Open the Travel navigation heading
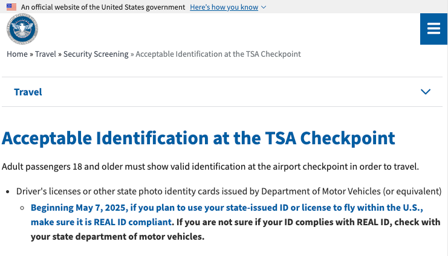The height and width of the screenshot is (256, 448). coord(28,92)
